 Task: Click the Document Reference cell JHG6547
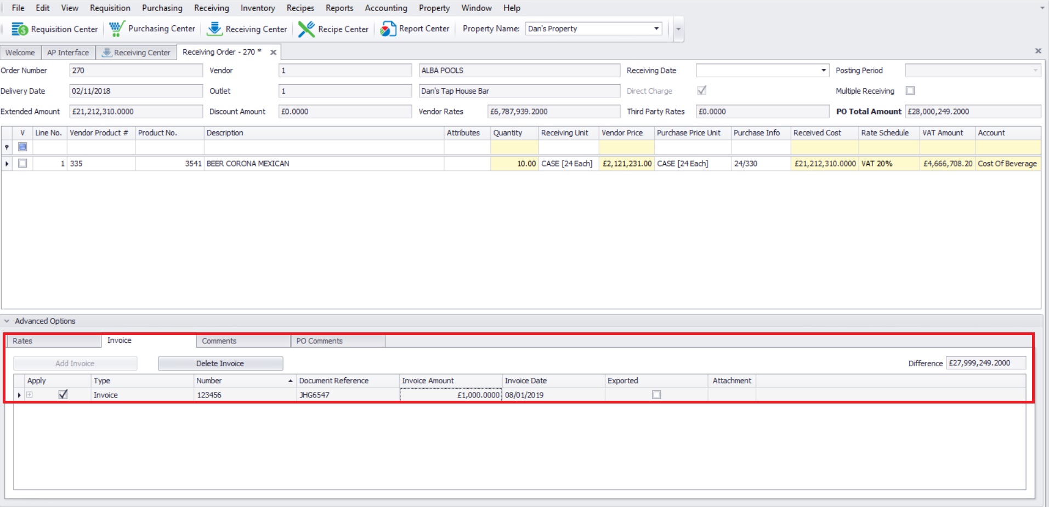click(x=348, y=395)
